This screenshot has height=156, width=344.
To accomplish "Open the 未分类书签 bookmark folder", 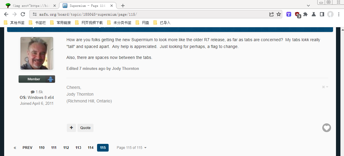I will pyautogui.click(x=119, y=22).
